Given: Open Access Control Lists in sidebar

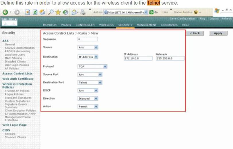Looking at the screenshot, I should click(17, 74).
